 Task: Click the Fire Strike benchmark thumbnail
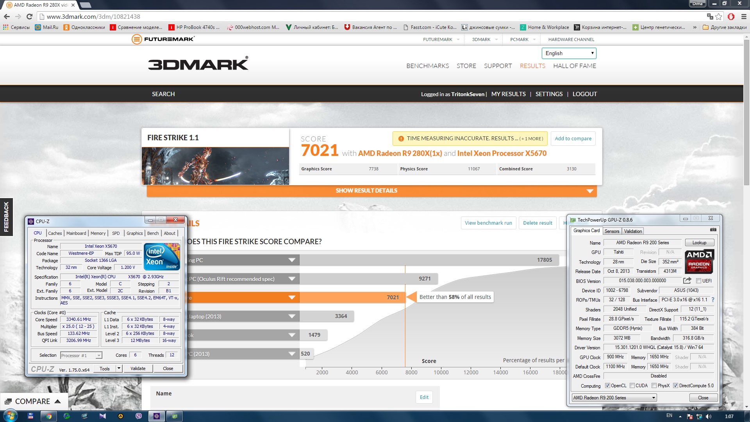[215, 166]
